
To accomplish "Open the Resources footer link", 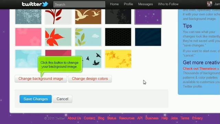I will [127, 118].
